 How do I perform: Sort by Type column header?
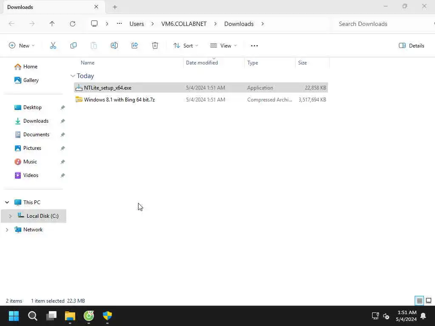tap(252, 63)
